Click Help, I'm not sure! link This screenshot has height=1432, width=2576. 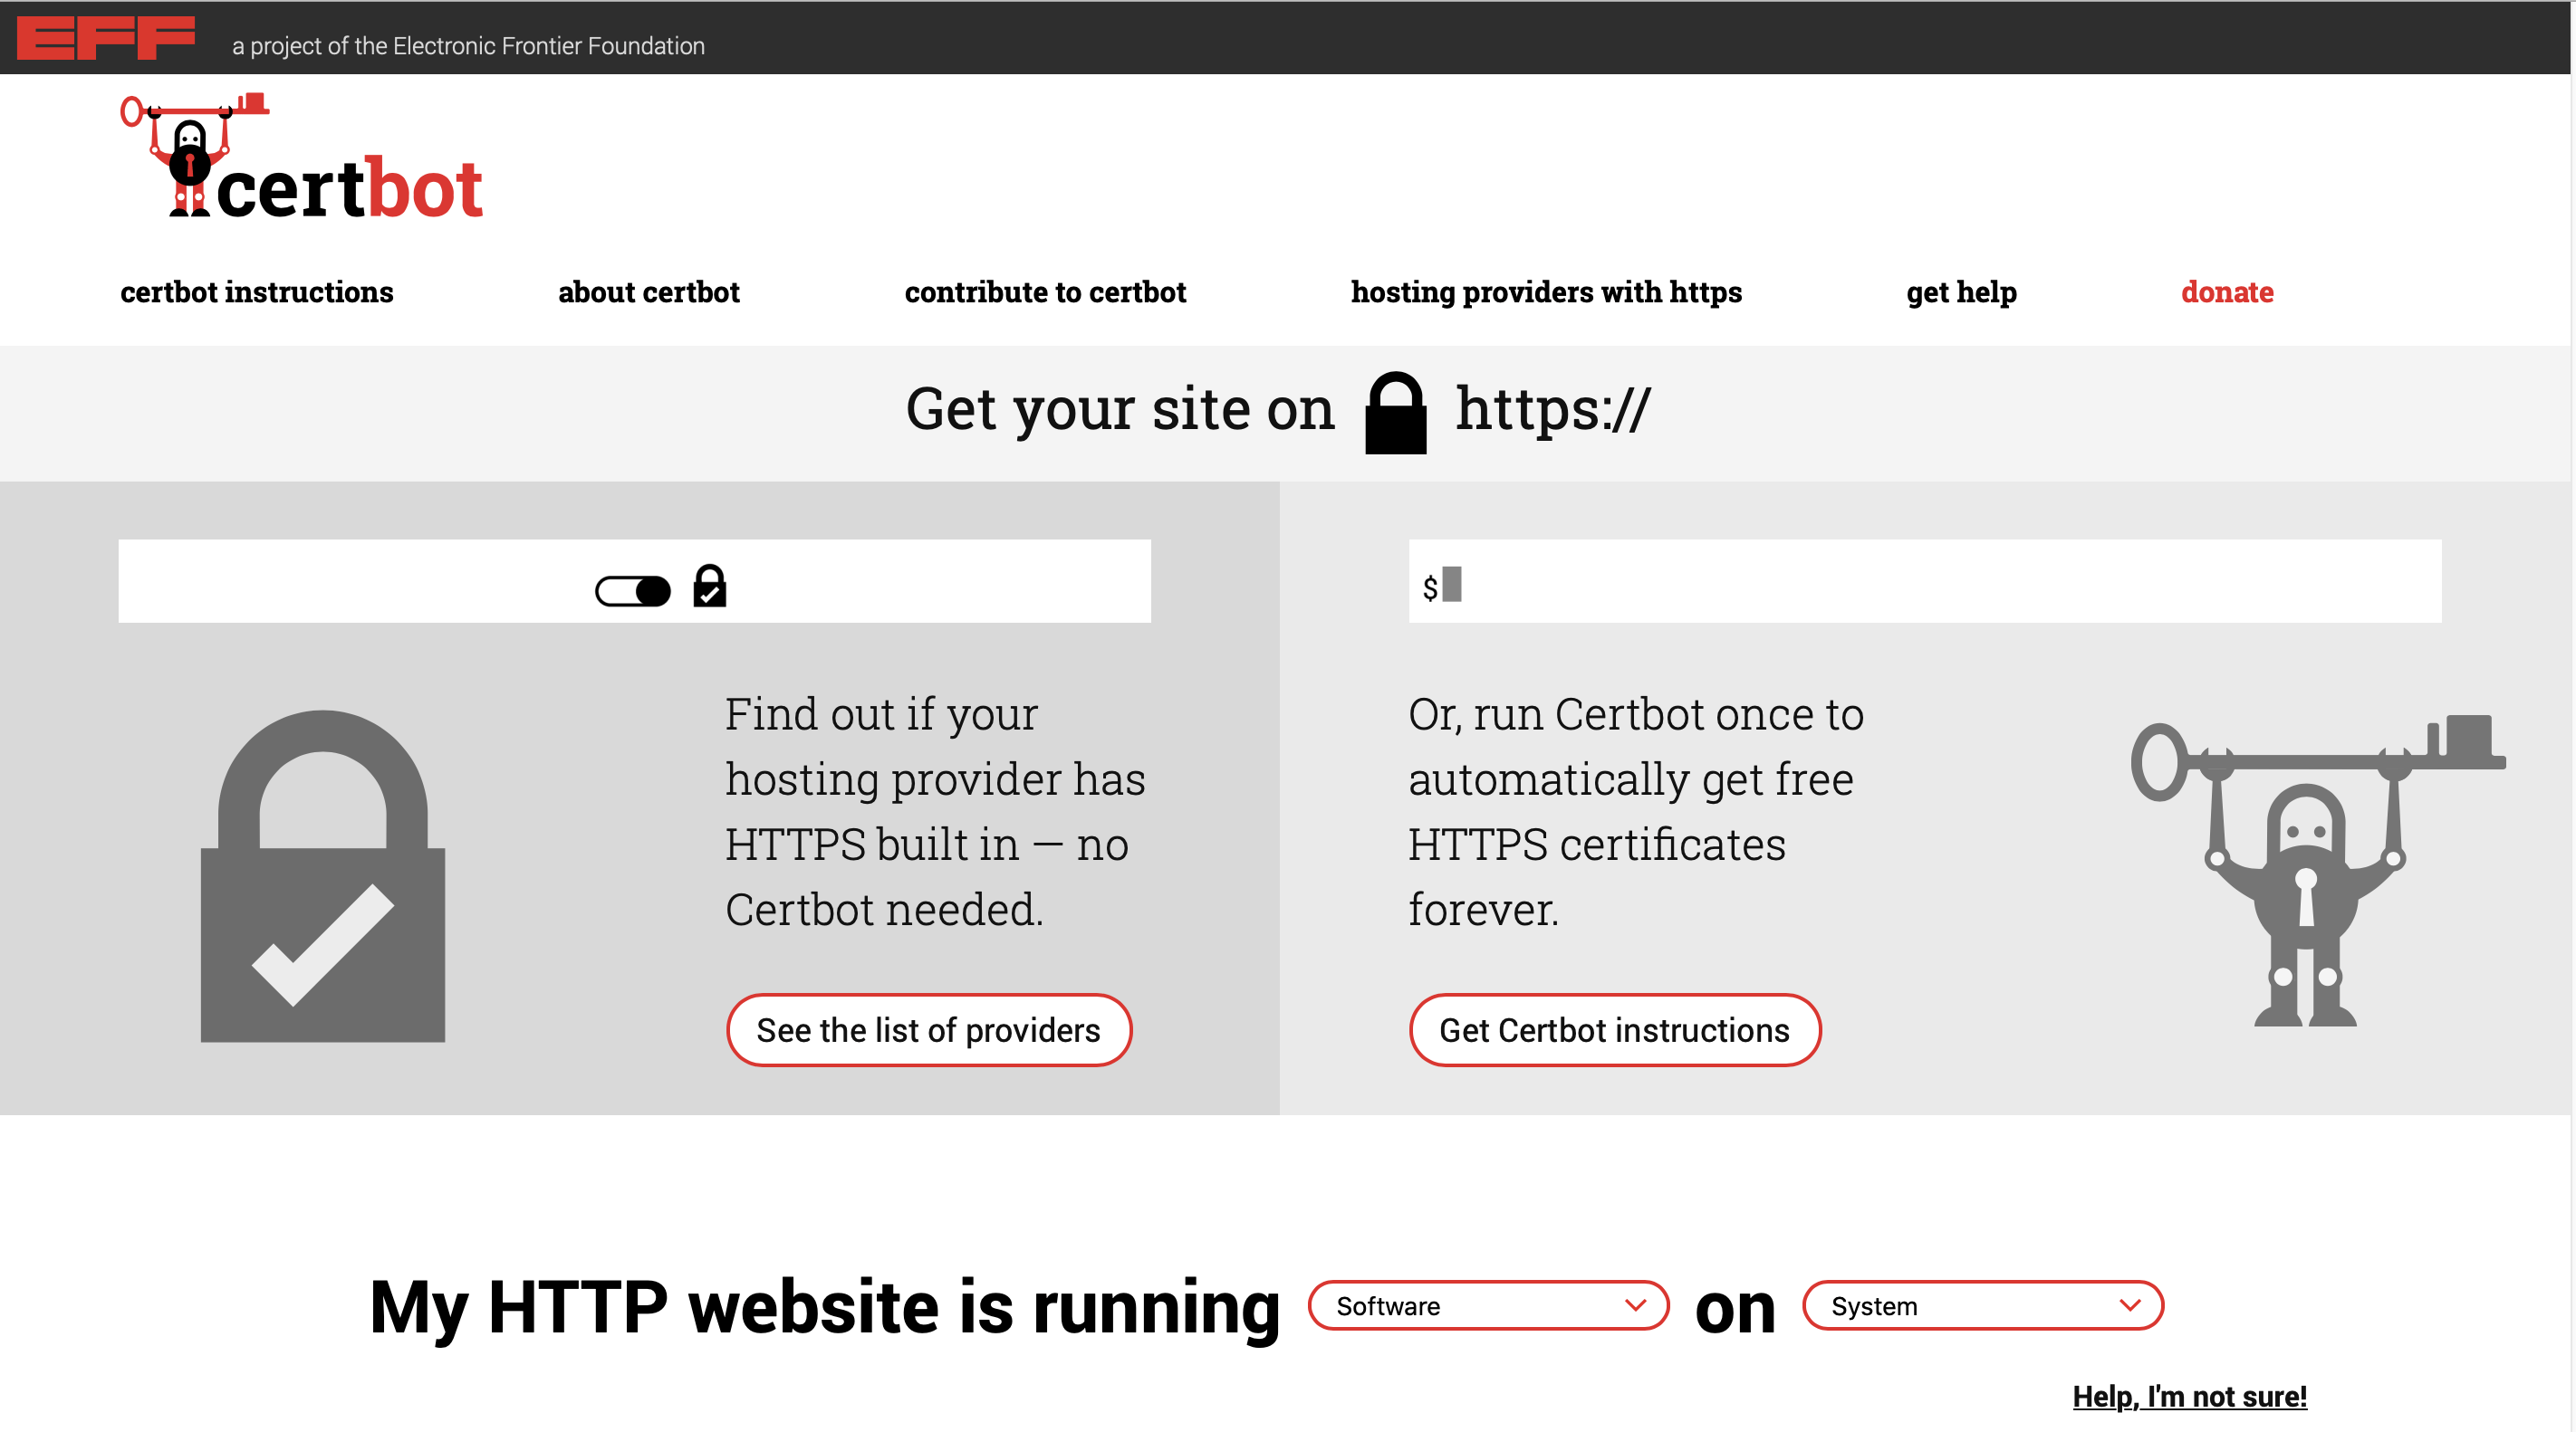tap(2189, 1395)
